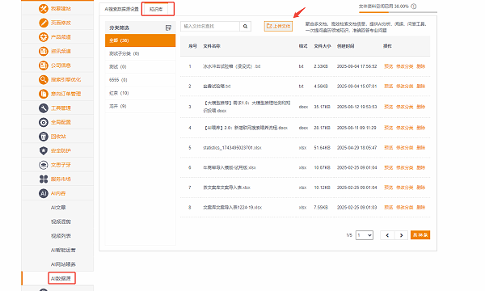Change category of row 8 xlsx file
The image size is (485, 291).
click(405, 208)
